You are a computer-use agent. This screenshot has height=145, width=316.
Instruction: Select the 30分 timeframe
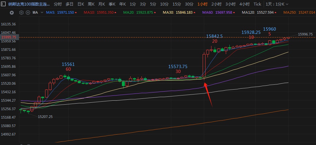[189, 4]
